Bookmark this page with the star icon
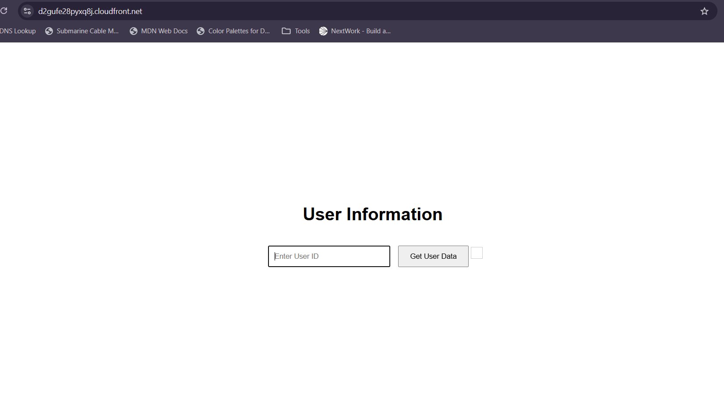The height and width of the screenshot is (419, 724). point(704,11)
